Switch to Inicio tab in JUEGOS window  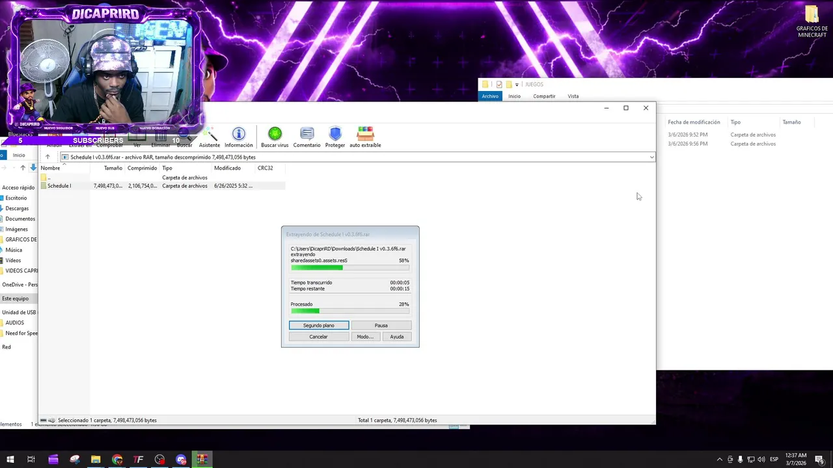pyautogui.click(x=514, y=96)
